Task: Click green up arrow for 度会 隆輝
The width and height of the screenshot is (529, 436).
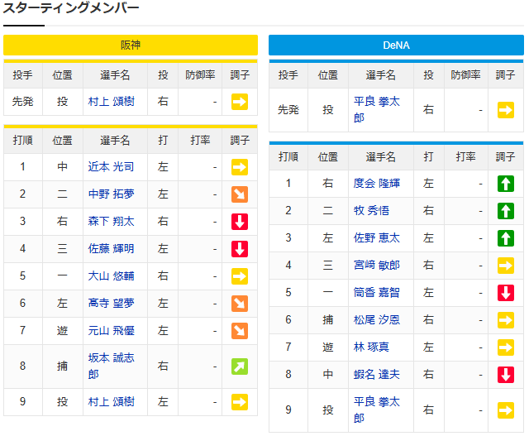Action: click(506, 184)
